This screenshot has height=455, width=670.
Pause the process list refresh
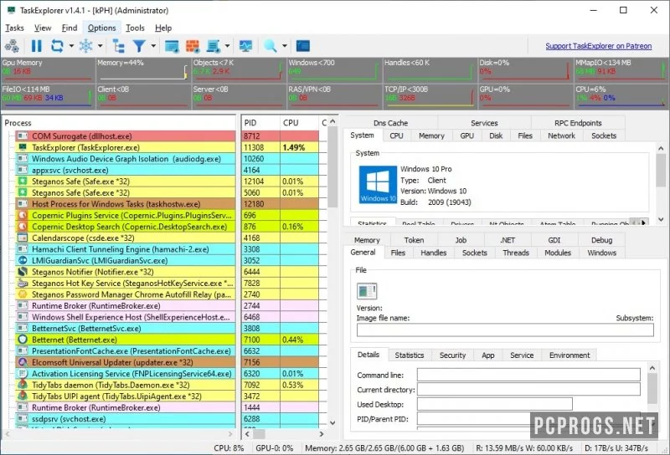click(37, 46)
